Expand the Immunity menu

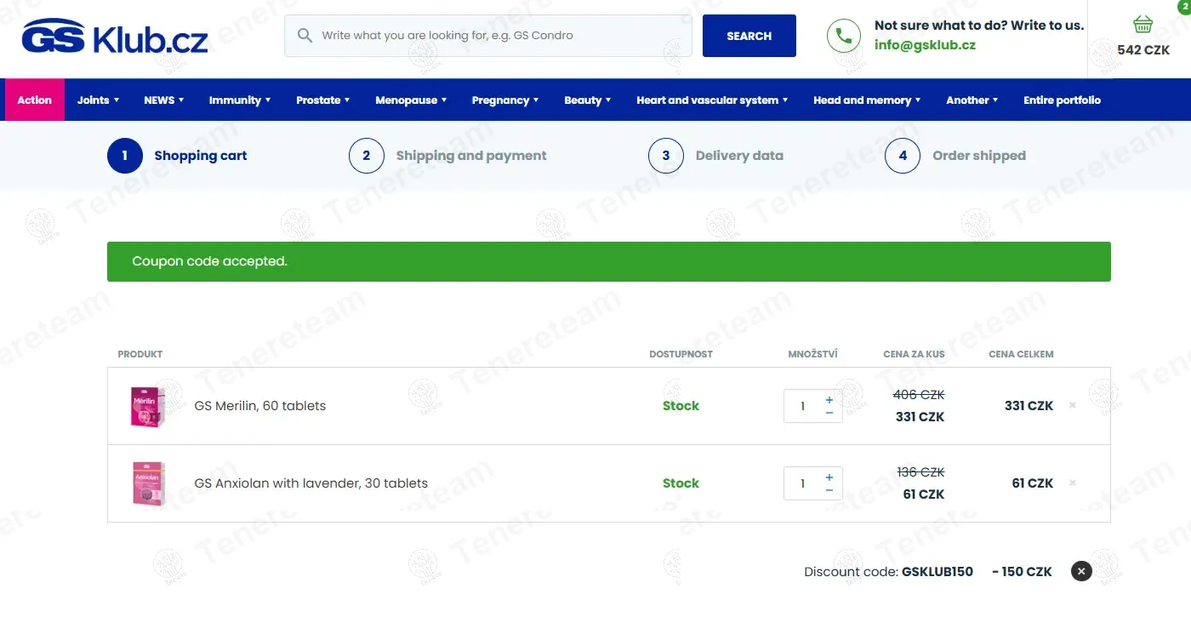pyautogui.click(x=240, y=100)
